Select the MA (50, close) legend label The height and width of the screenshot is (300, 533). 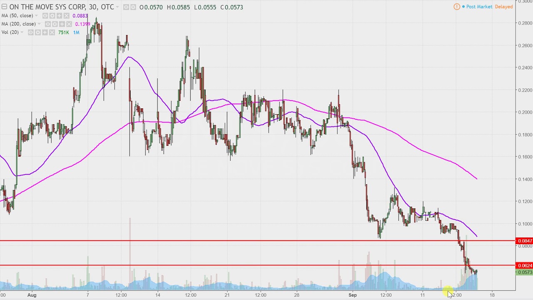point(17,15)
